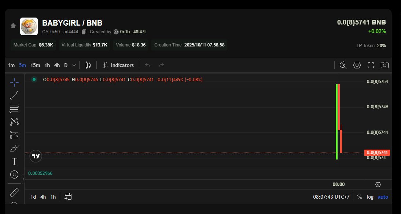
Task: Open timezone menu showing UTC+7
Action: [331, 197]
